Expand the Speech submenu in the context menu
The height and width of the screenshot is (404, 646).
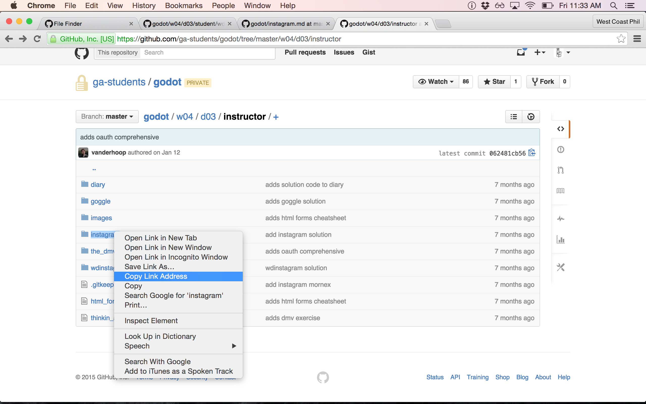[x=178, y=346]
